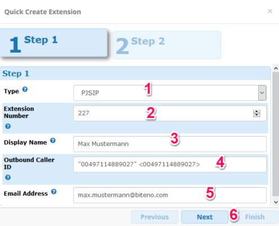Click the scrollbar up arrow
Screen dimensions: 279x226
point(276,68)
